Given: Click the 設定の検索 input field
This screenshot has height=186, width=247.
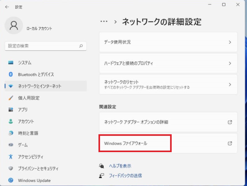Looking at the screenshot, I should tap(46, 46).
